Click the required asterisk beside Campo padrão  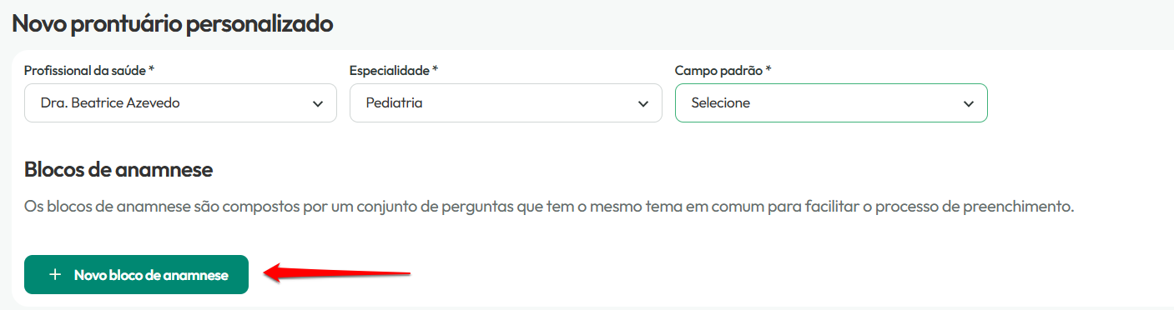[768, 69]
